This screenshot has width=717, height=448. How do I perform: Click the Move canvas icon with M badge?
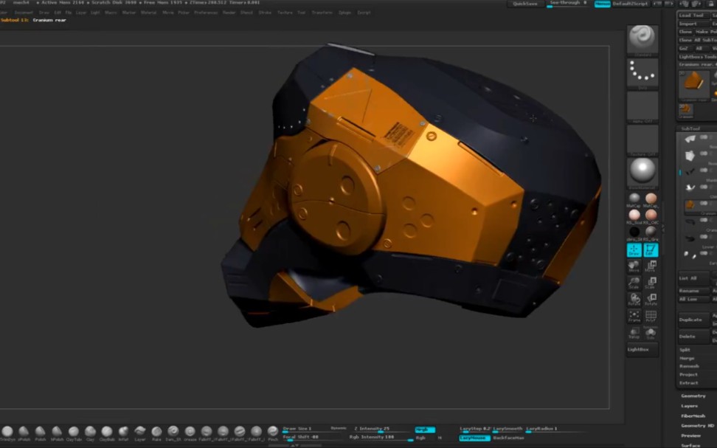[x=651, y=266]
